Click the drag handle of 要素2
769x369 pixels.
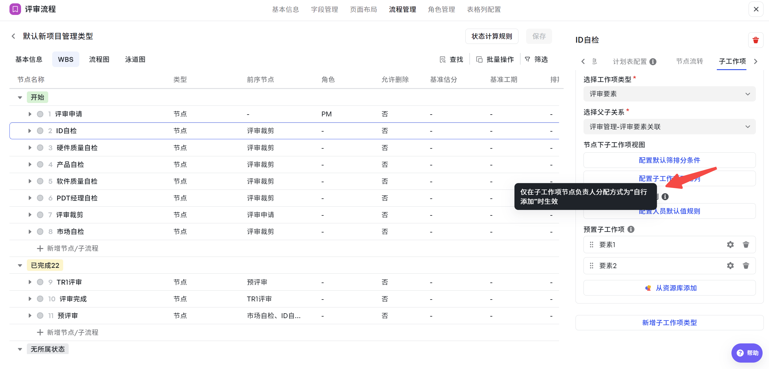point(591,266)
